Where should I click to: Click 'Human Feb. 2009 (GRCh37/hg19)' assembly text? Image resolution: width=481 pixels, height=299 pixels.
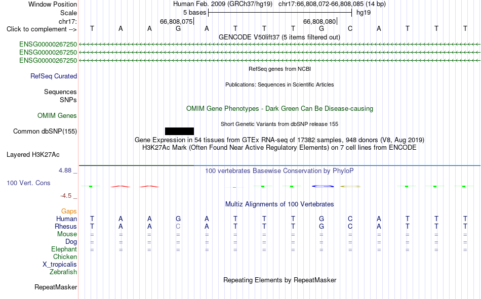coord(223,4)
